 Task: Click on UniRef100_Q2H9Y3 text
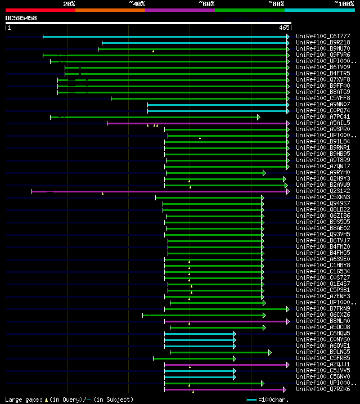(x=323, y=178)
